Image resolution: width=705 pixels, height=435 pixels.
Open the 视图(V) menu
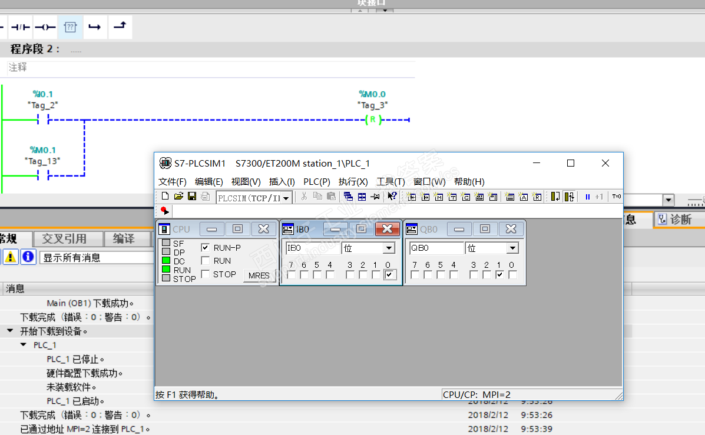tap(246, 181)
